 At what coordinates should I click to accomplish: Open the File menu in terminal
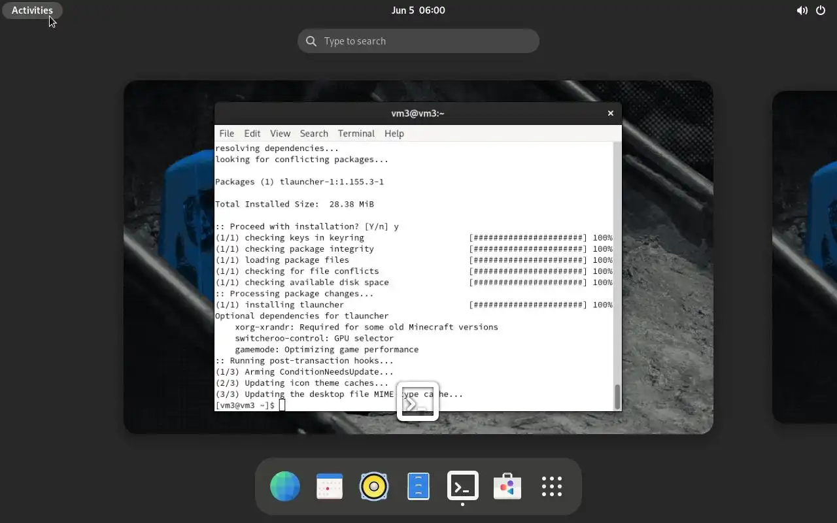pyautogui.click(x=227, y=133)
